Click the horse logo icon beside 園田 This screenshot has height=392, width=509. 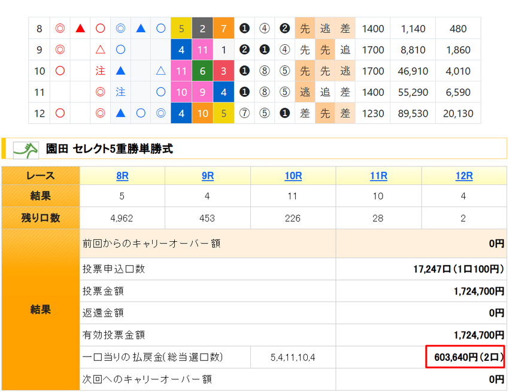pyautogui.click(x=26, y=150)
